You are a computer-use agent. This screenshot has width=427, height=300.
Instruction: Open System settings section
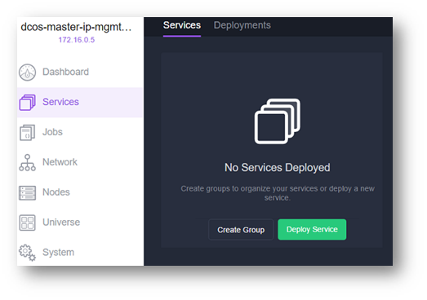coord(58,252)
